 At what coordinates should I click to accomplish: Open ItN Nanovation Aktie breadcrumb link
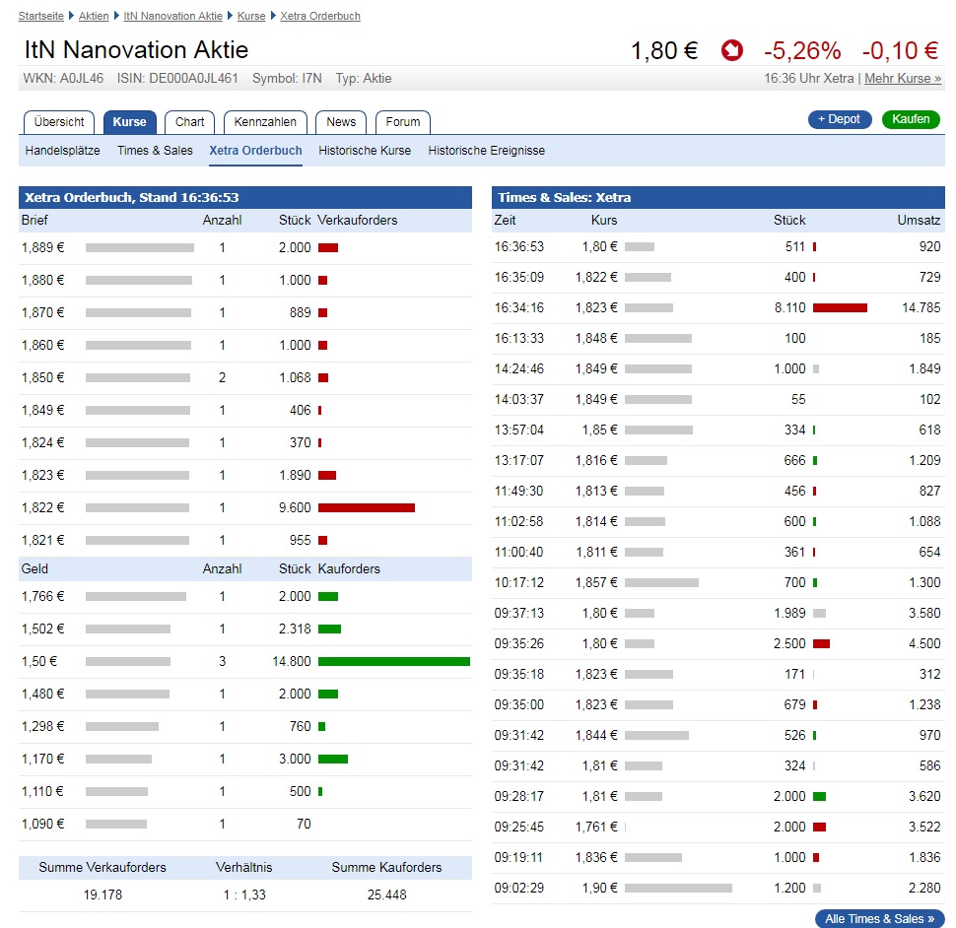pyautogui.click(x=173, y=16)
